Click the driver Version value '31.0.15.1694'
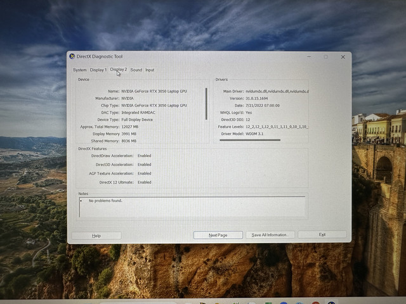 256,99
